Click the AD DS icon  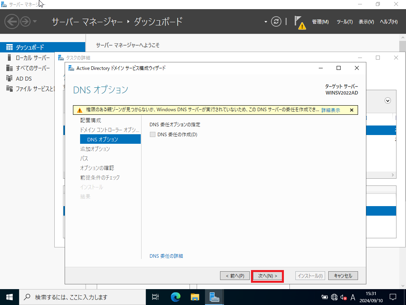pos(10,78)
